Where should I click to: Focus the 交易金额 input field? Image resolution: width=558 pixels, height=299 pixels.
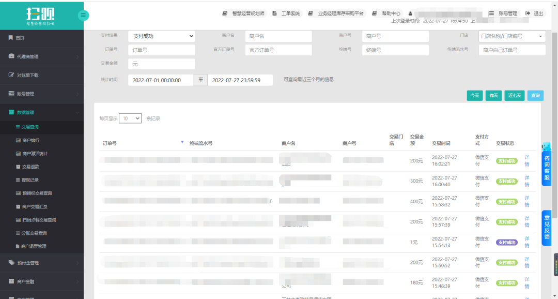click(x=162, y=64)
